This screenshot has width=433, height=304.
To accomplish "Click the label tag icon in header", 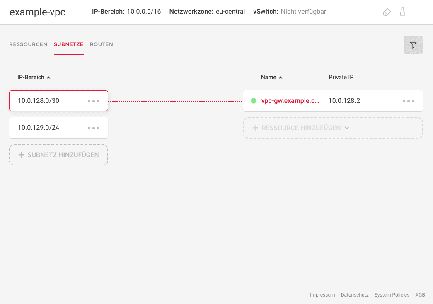I will pos(387,12).
